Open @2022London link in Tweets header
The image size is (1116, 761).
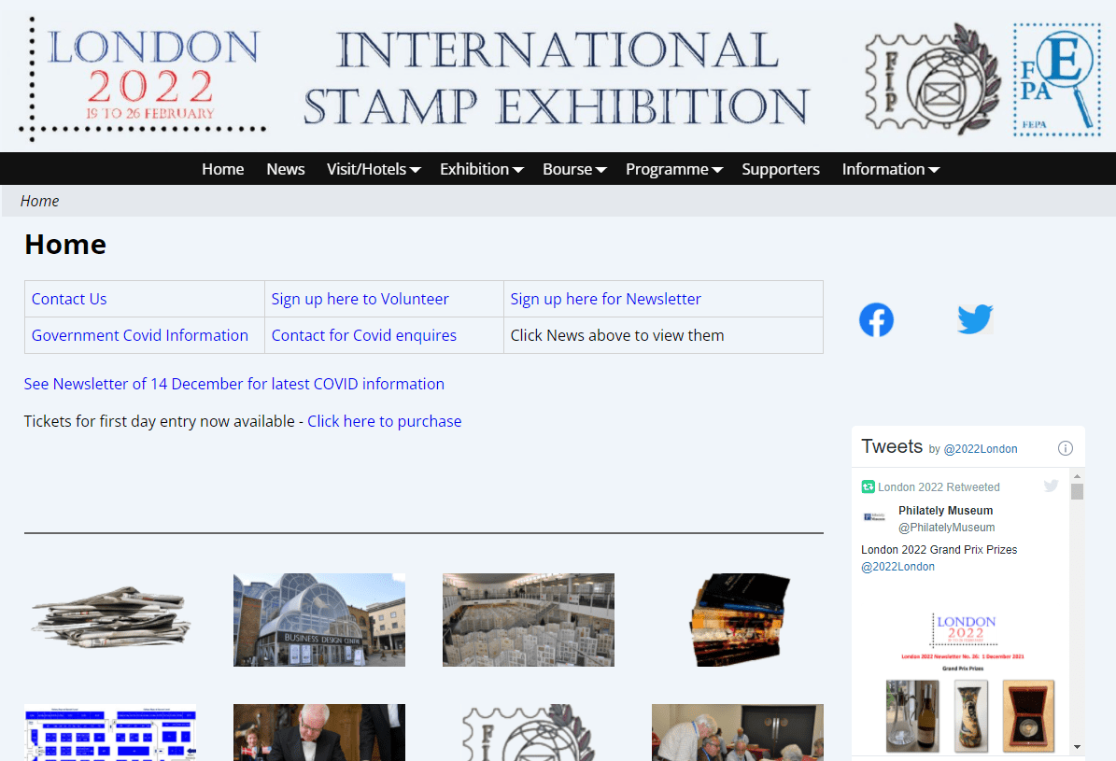pos(980,449)
